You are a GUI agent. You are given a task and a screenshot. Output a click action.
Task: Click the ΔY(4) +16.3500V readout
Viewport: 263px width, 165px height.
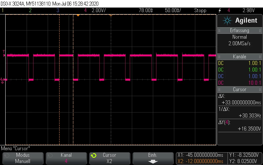click(x=240, y=126)
